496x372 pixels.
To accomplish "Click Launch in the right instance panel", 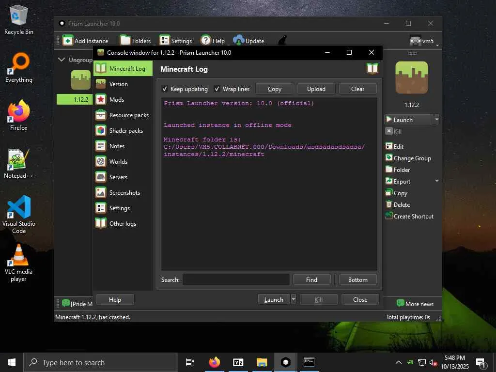I will click(x=409, y=120).
